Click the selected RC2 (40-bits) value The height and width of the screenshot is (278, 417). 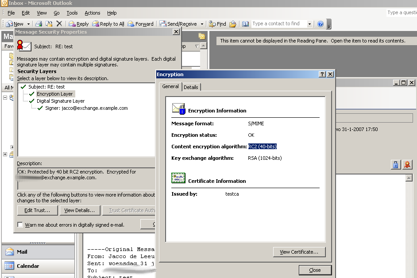(263, 147)
